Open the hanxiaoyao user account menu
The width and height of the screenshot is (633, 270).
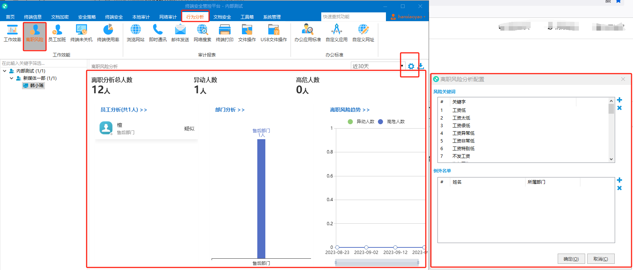point(408,17)
